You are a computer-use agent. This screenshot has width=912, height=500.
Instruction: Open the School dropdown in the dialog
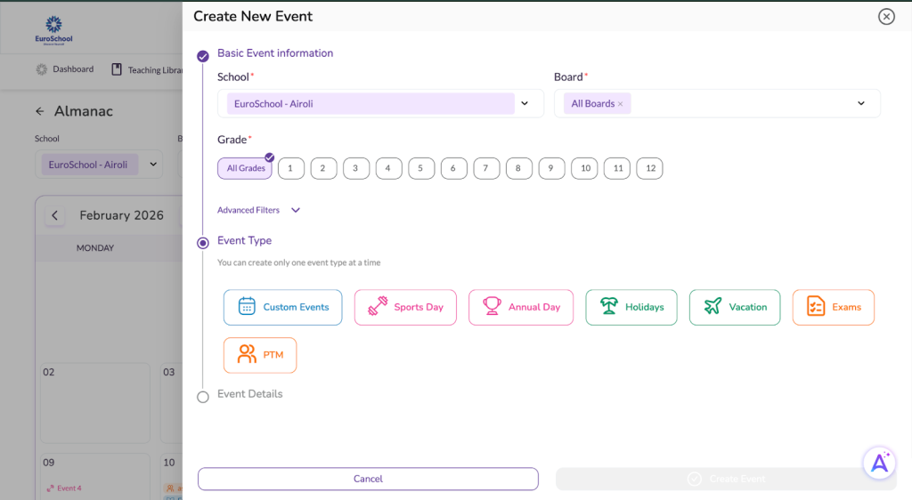point(525,103)
